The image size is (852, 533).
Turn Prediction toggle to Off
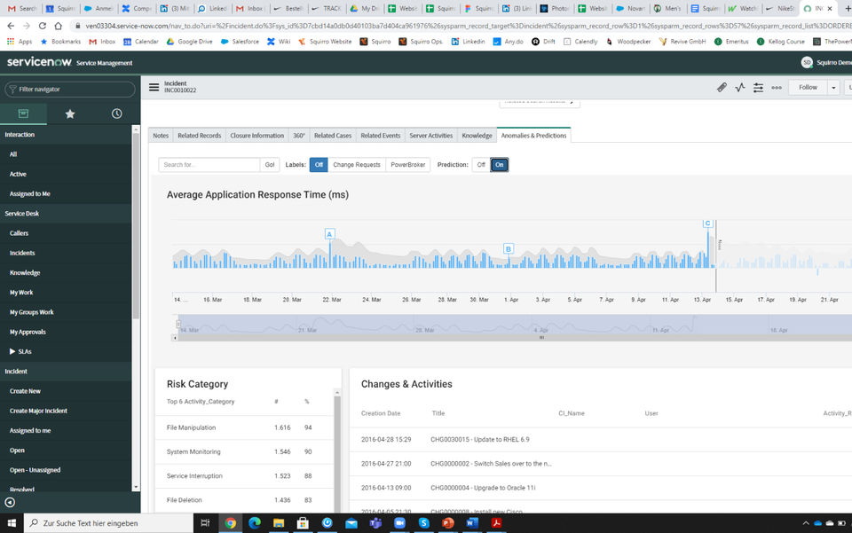480,165
